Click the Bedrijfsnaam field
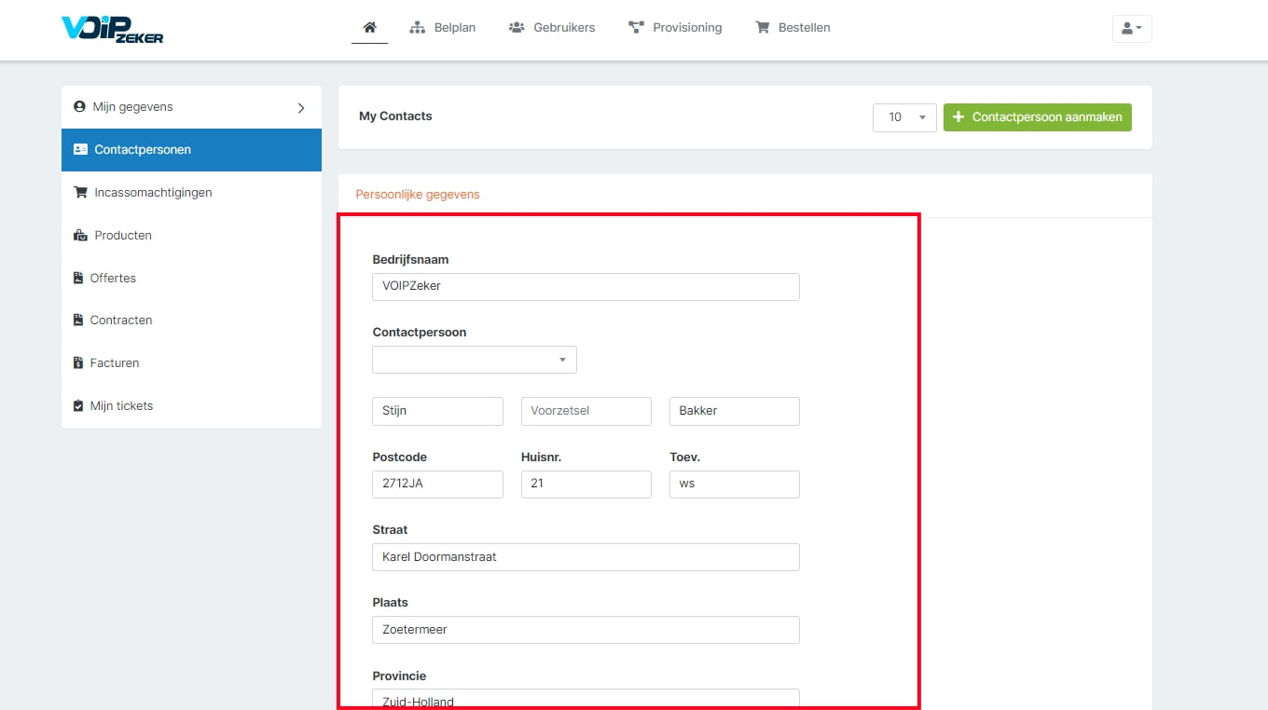The height and width of the screenshot is (710, 1268). click(x=586, y=287)
